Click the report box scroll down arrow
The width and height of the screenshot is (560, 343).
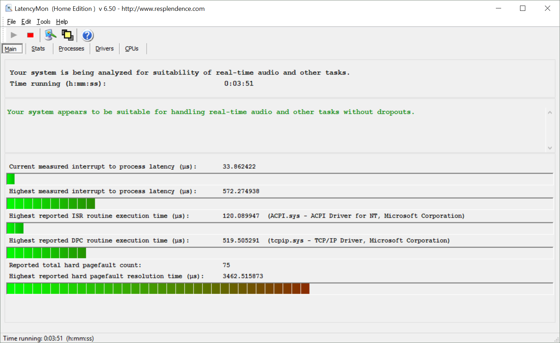[550, 148]
